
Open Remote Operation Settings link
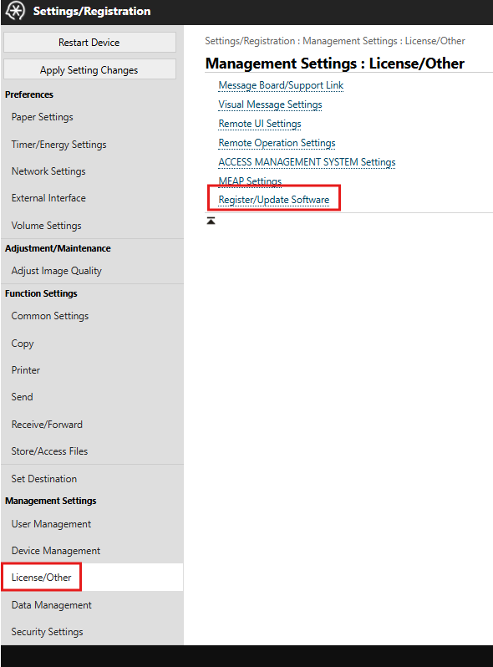[x=277, y=143]
